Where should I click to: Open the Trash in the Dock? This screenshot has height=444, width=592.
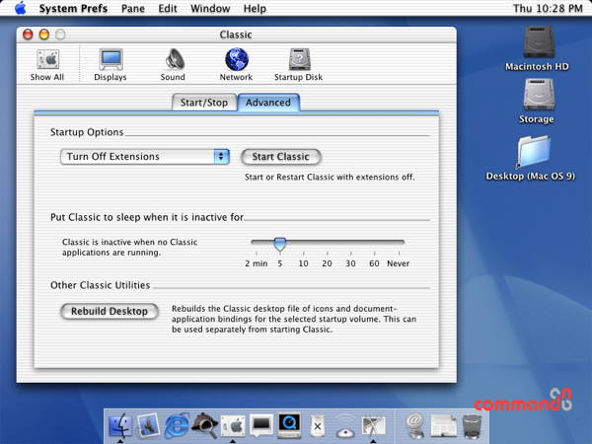coord(472,426)
